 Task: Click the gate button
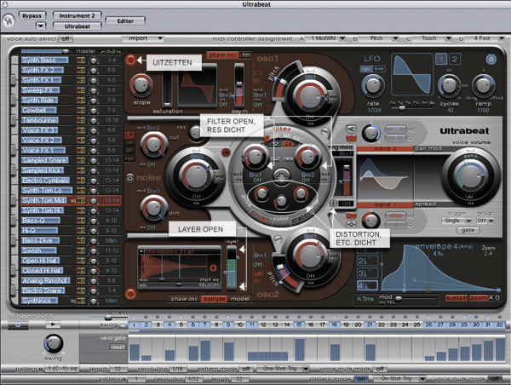(468, 230)
